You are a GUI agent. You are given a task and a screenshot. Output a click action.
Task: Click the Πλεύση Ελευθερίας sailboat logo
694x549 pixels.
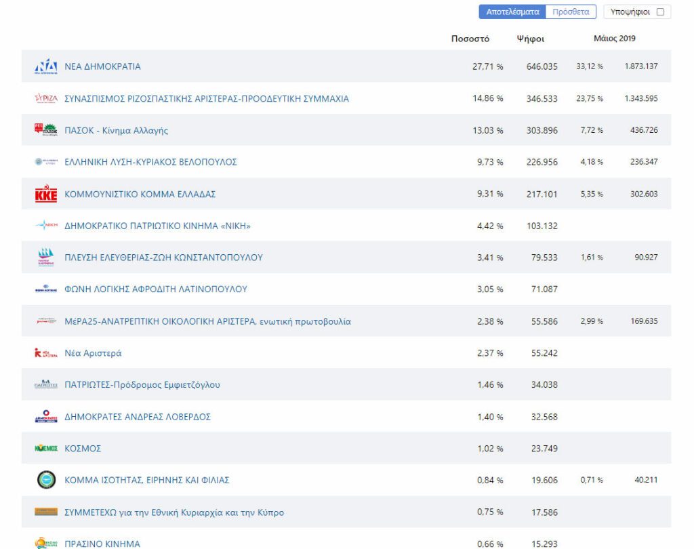coord(46,258)
